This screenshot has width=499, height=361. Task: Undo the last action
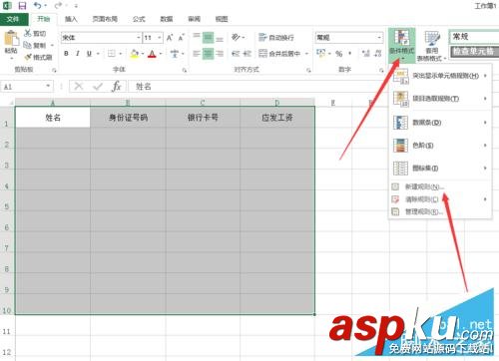click(x=37, y=5)
